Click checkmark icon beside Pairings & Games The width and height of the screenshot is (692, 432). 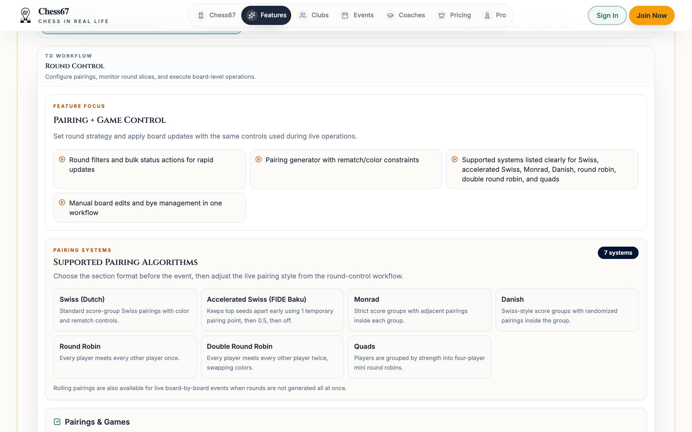57,422
